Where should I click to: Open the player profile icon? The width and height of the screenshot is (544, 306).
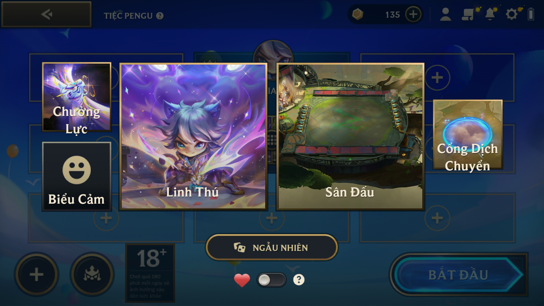[445, 14]
